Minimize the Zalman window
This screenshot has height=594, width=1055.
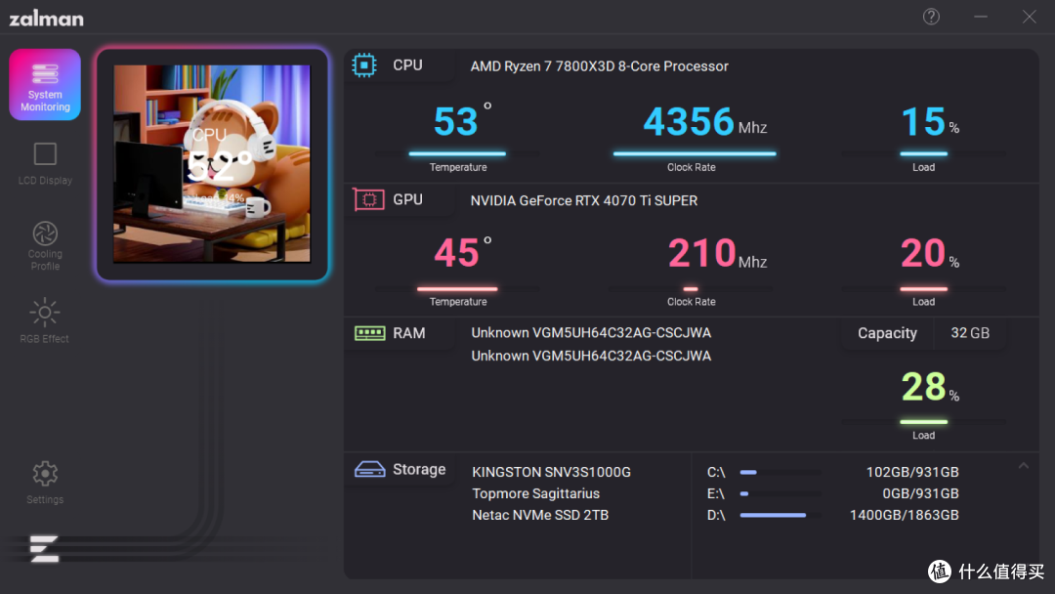point(981,17)
